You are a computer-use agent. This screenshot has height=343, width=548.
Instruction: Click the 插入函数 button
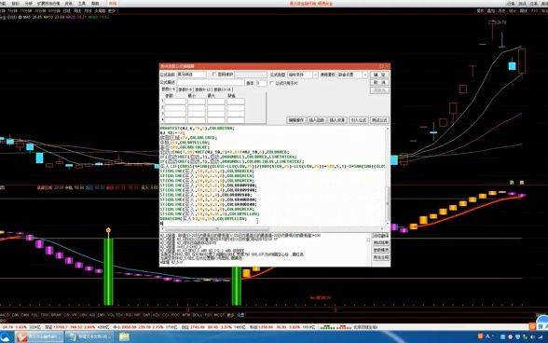(x=317, y=120)
